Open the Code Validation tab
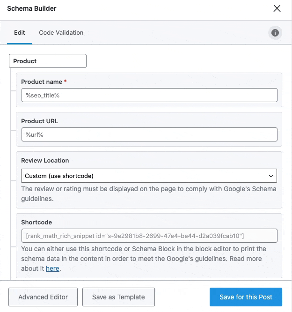This screenshot has width=292, height=312. click(x=61, y=33)
